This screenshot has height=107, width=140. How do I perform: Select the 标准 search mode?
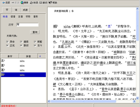[5, 17]
